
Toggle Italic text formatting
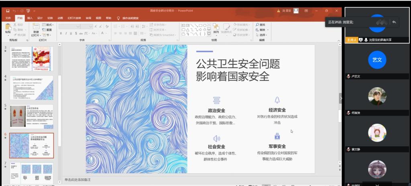click(66, 33)
